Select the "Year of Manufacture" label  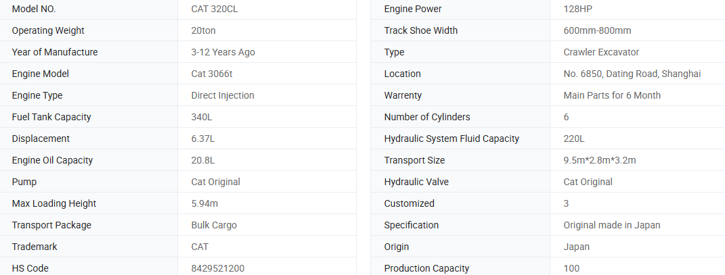click(x=55, y=52)
